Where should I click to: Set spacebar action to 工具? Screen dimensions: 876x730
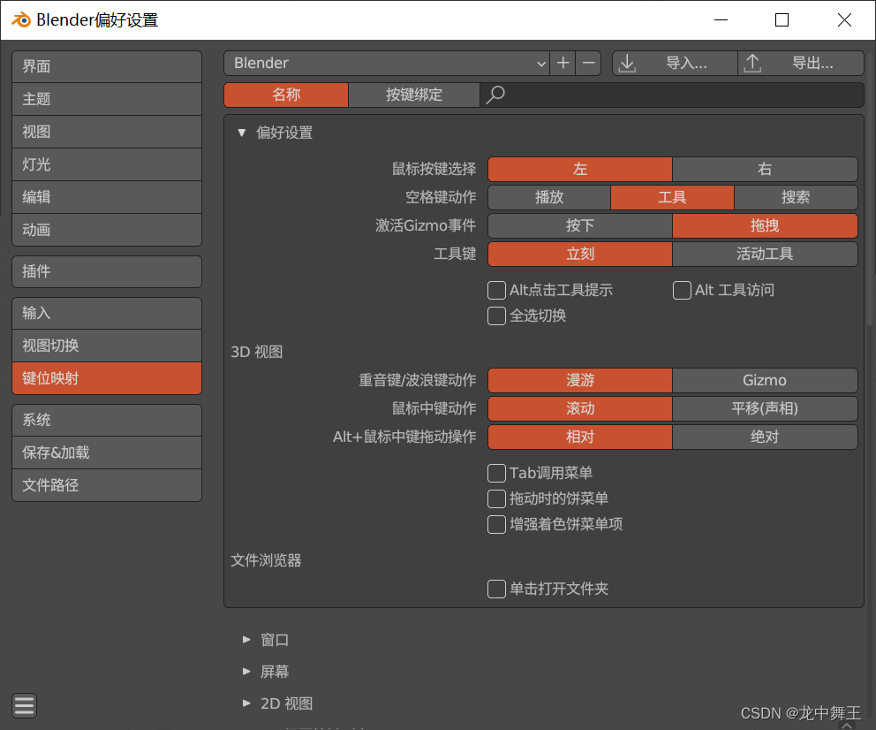(672, 197)
